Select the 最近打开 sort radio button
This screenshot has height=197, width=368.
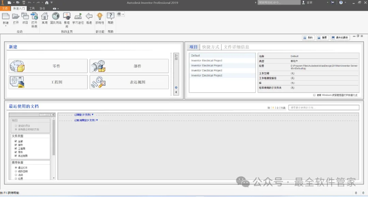(16, 168)
